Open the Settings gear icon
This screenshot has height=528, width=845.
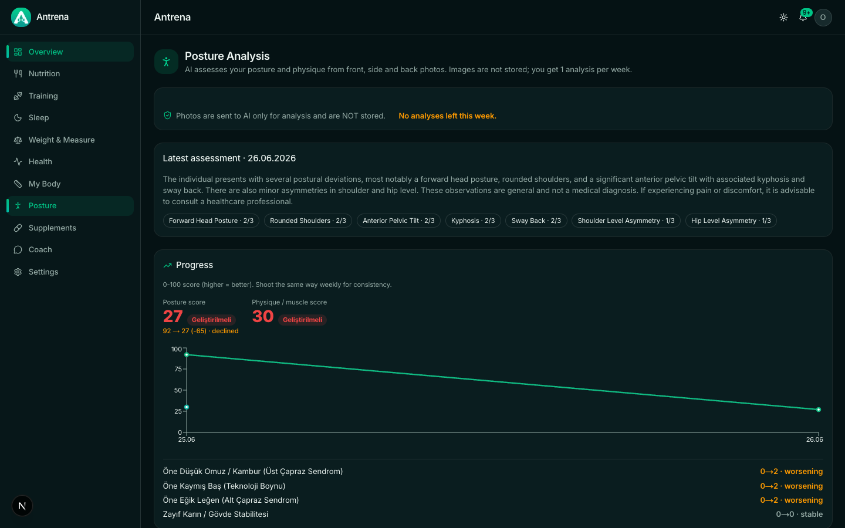coord(18,272)
